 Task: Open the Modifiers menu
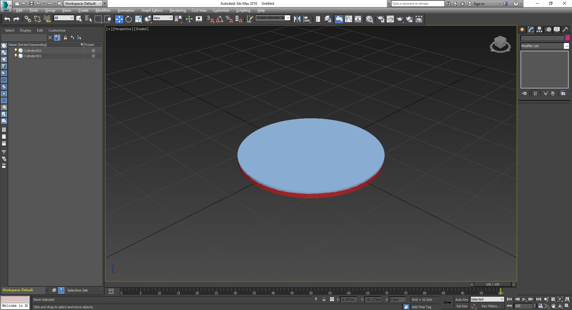[x=103, y=10]
